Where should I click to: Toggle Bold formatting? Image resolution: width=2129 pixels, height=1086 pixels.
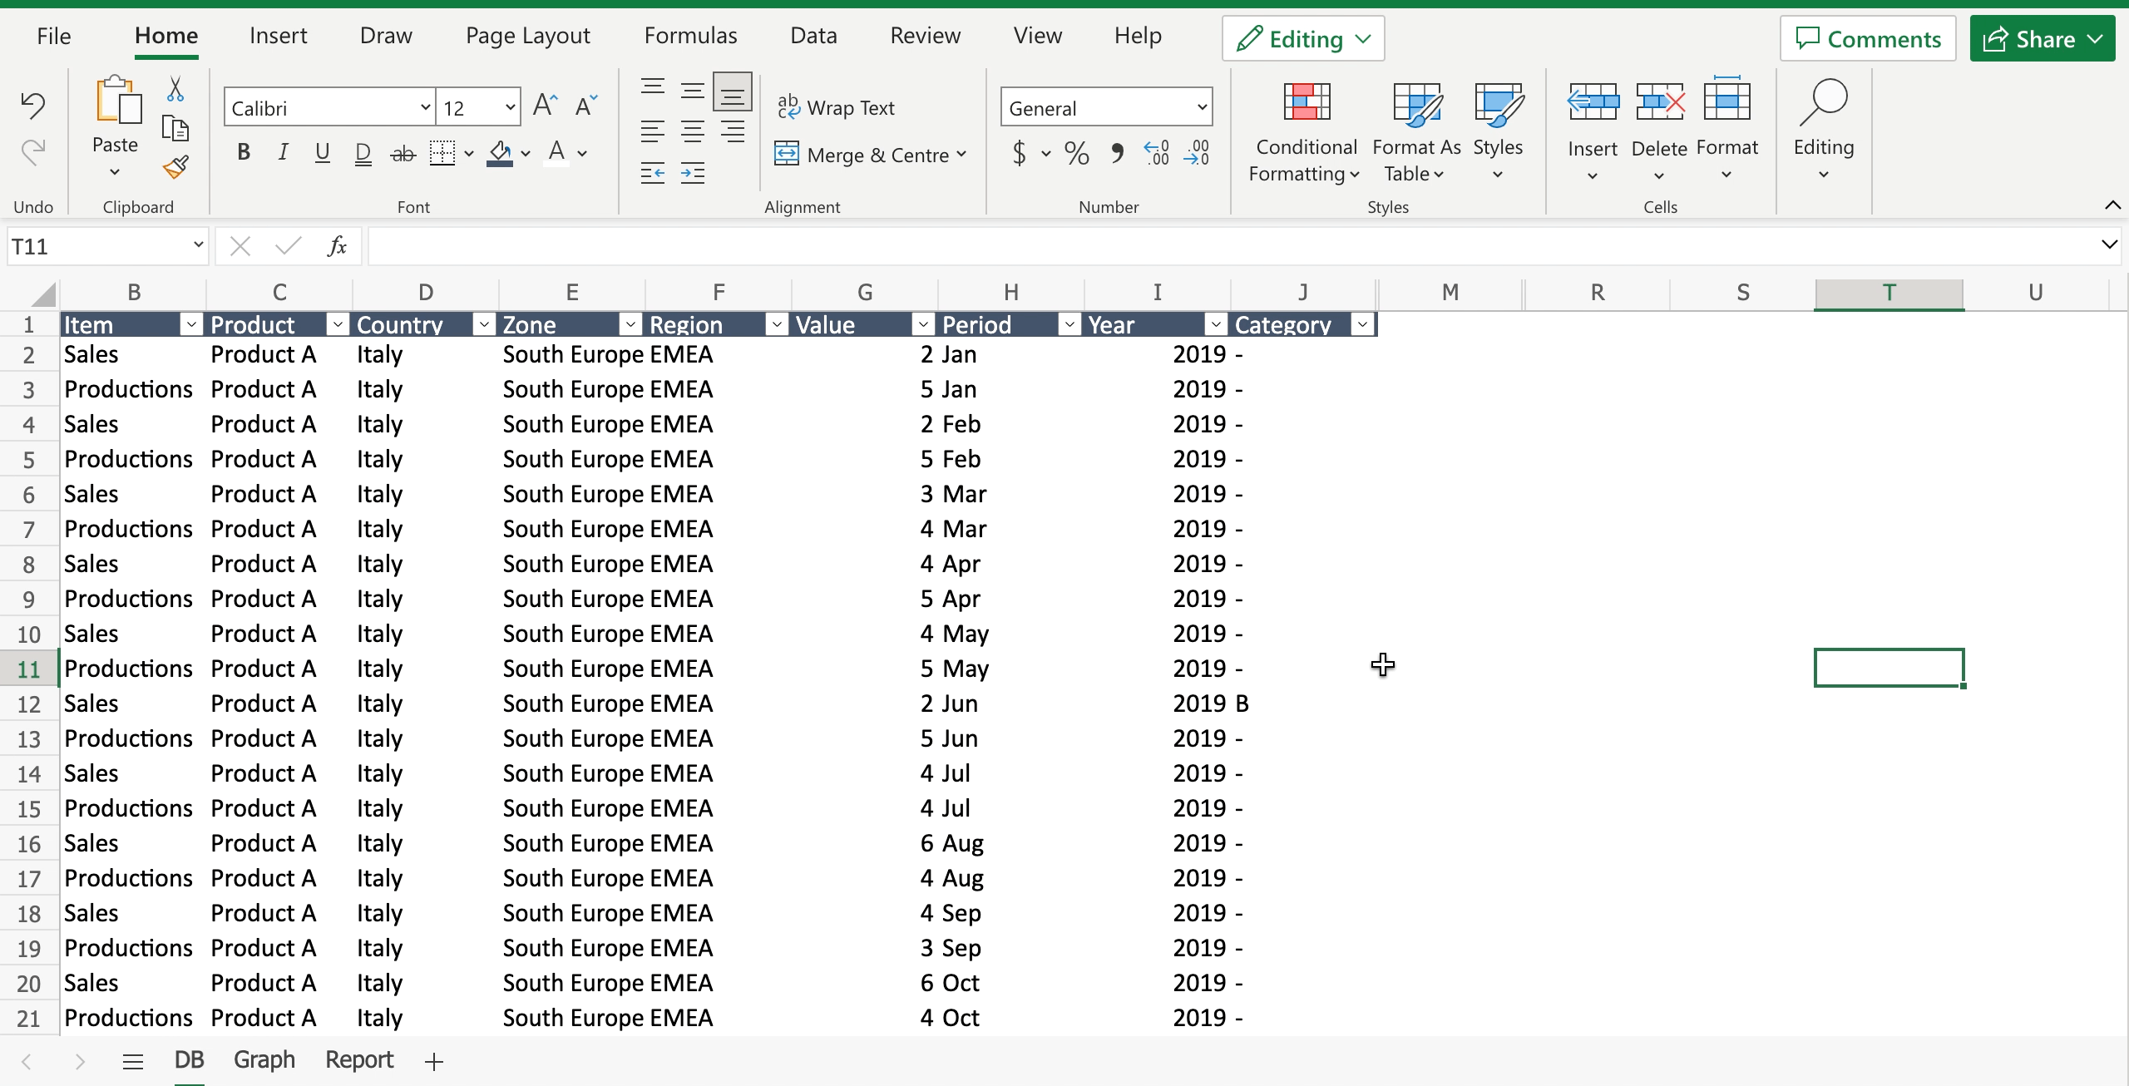(x=244, y=152)
